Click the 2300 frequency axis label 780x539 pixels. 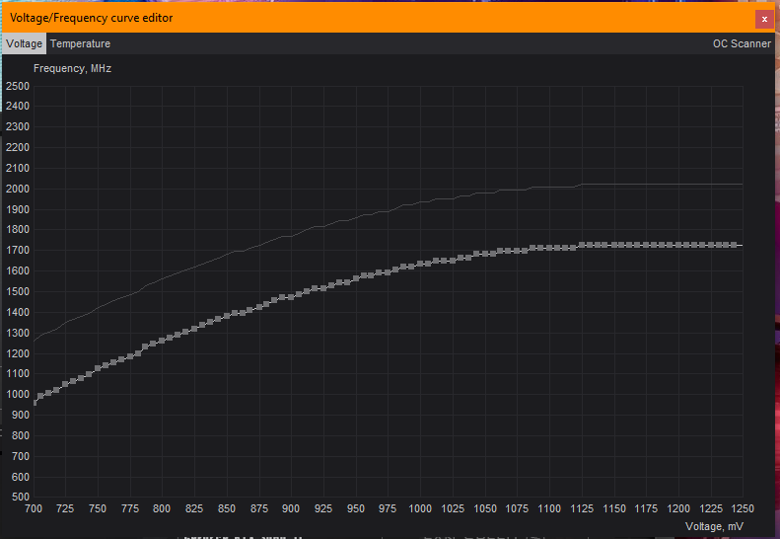click(18, 126)
